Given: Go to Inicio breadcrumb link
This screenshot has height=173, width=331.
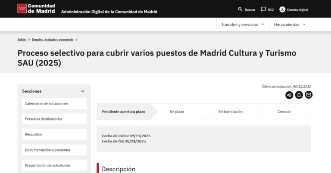Looking at the screenshot, I should click(x=22, y=40).
